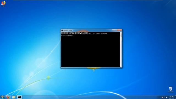Click the "Command Prompt" title text
Image resolution: width=176 pixels, height=99 pixels.
[x=68, y=31]
